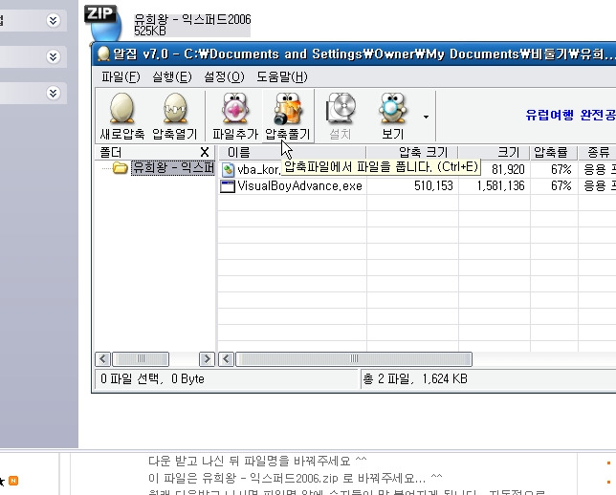Screen dimensions: 616x495
Task: Open the 도움말(H) menu
Action: click(281, 77)
